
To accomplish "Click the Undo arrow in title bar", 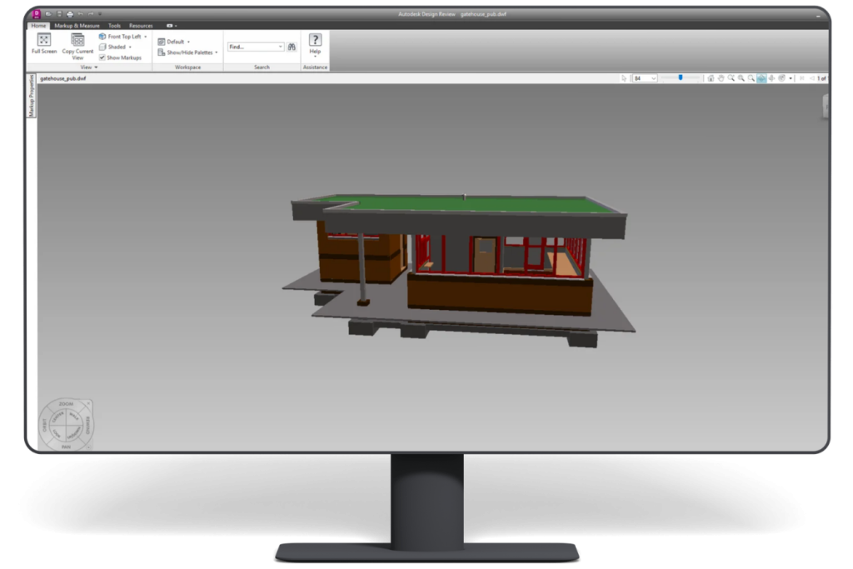I will [x=81, y=14].
